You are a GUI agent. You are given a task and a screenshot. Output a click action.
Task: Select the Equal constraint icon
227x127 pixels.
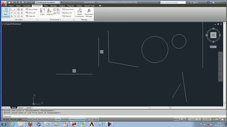22,16
